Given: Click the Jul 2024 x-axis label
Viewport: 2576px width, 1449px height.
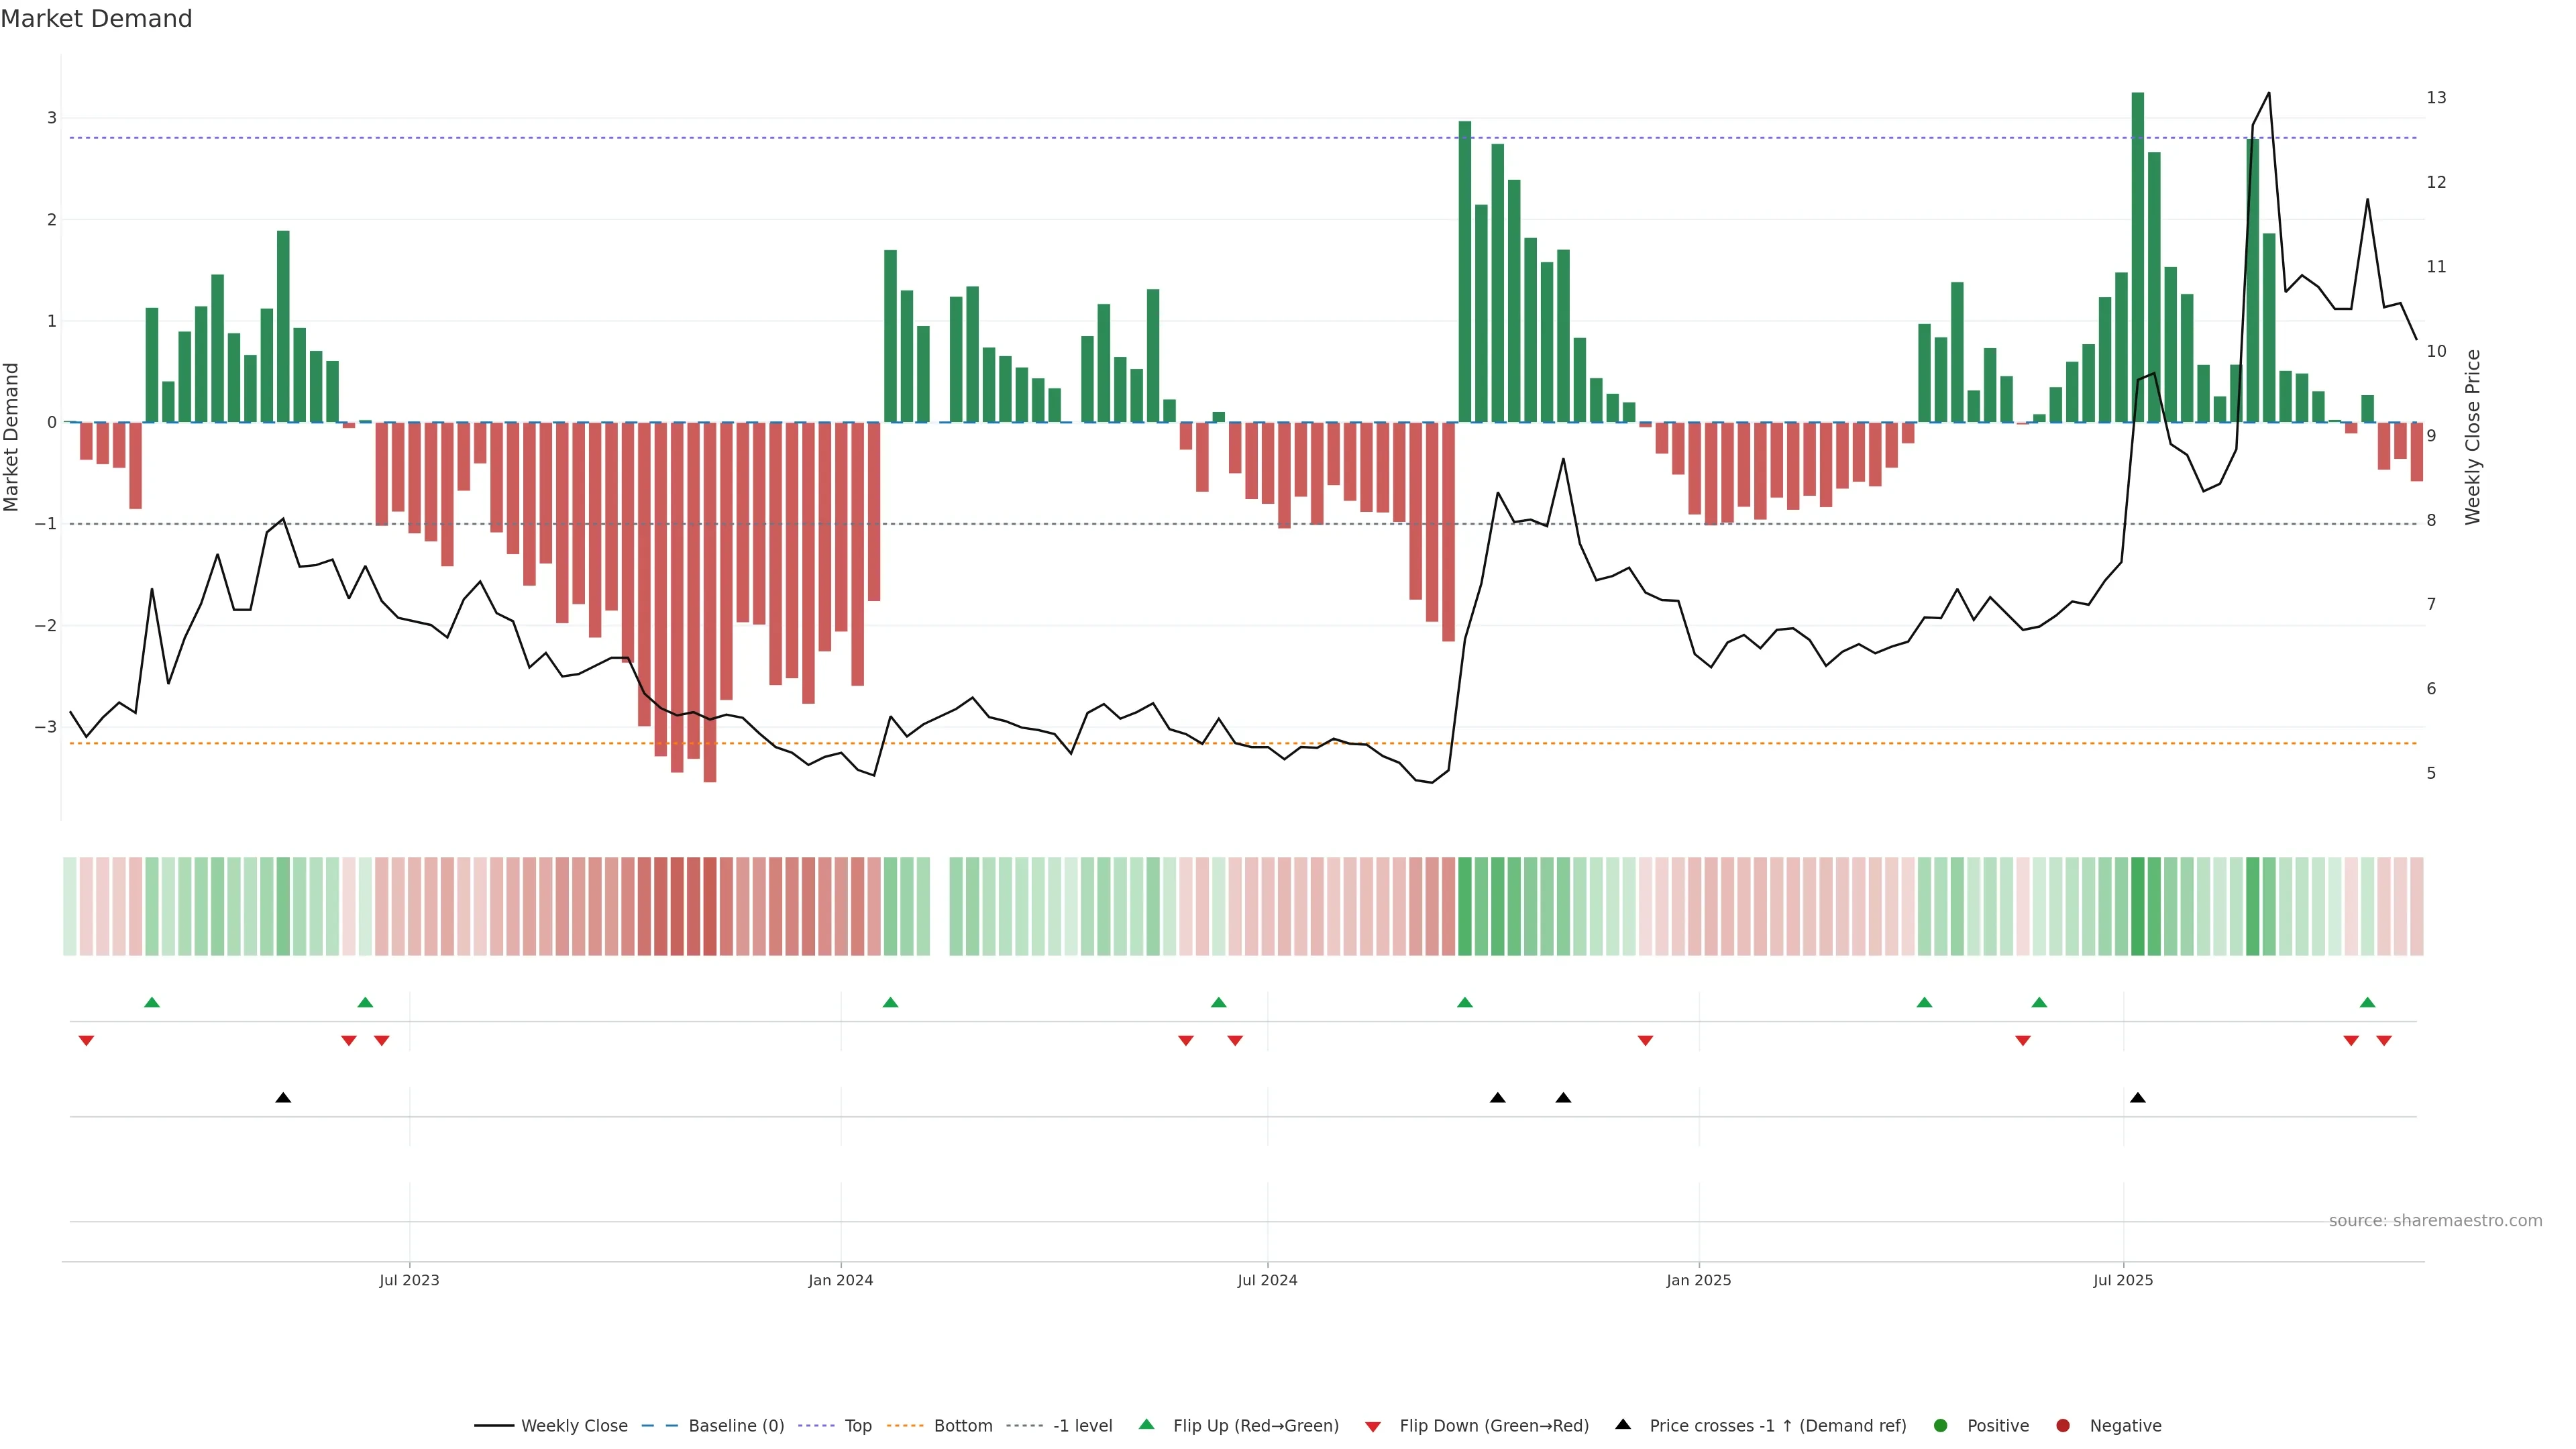Looking at the screenshot, I should click(1267, 1280).
